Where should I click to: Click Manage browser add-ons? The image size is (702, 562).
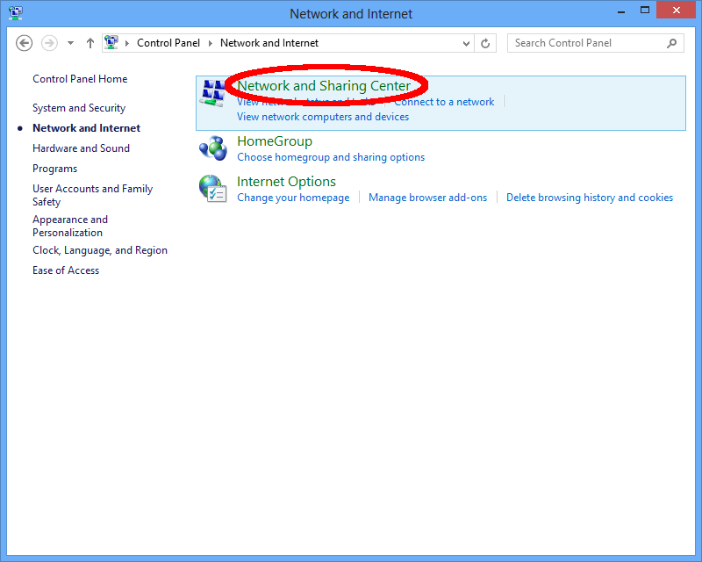427,198
